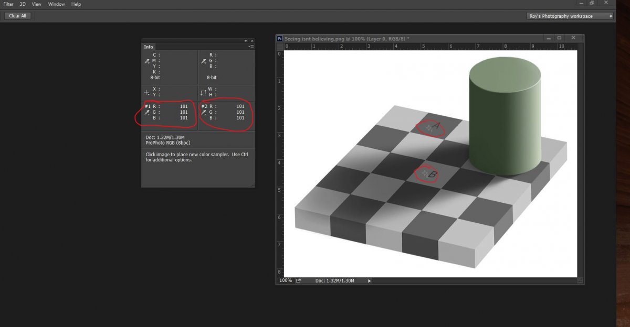Open the Window menu
This screenshot has width=630, height=327.
tap(56, 4)
